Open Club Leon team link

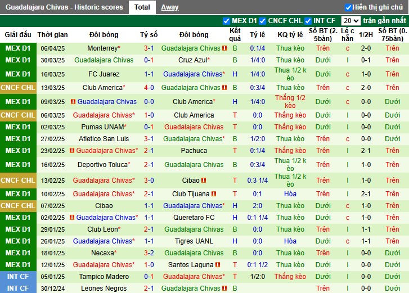click(x=102, y=229)
